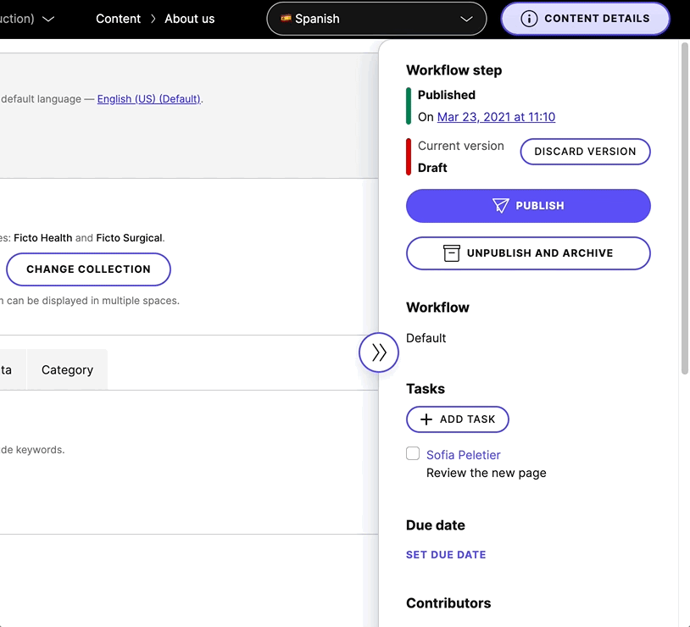Image resolution: width=690 pixels, height=627 pixels.
Task: Open Sofia Peletier's task assignment
Action: click(464, 454)
